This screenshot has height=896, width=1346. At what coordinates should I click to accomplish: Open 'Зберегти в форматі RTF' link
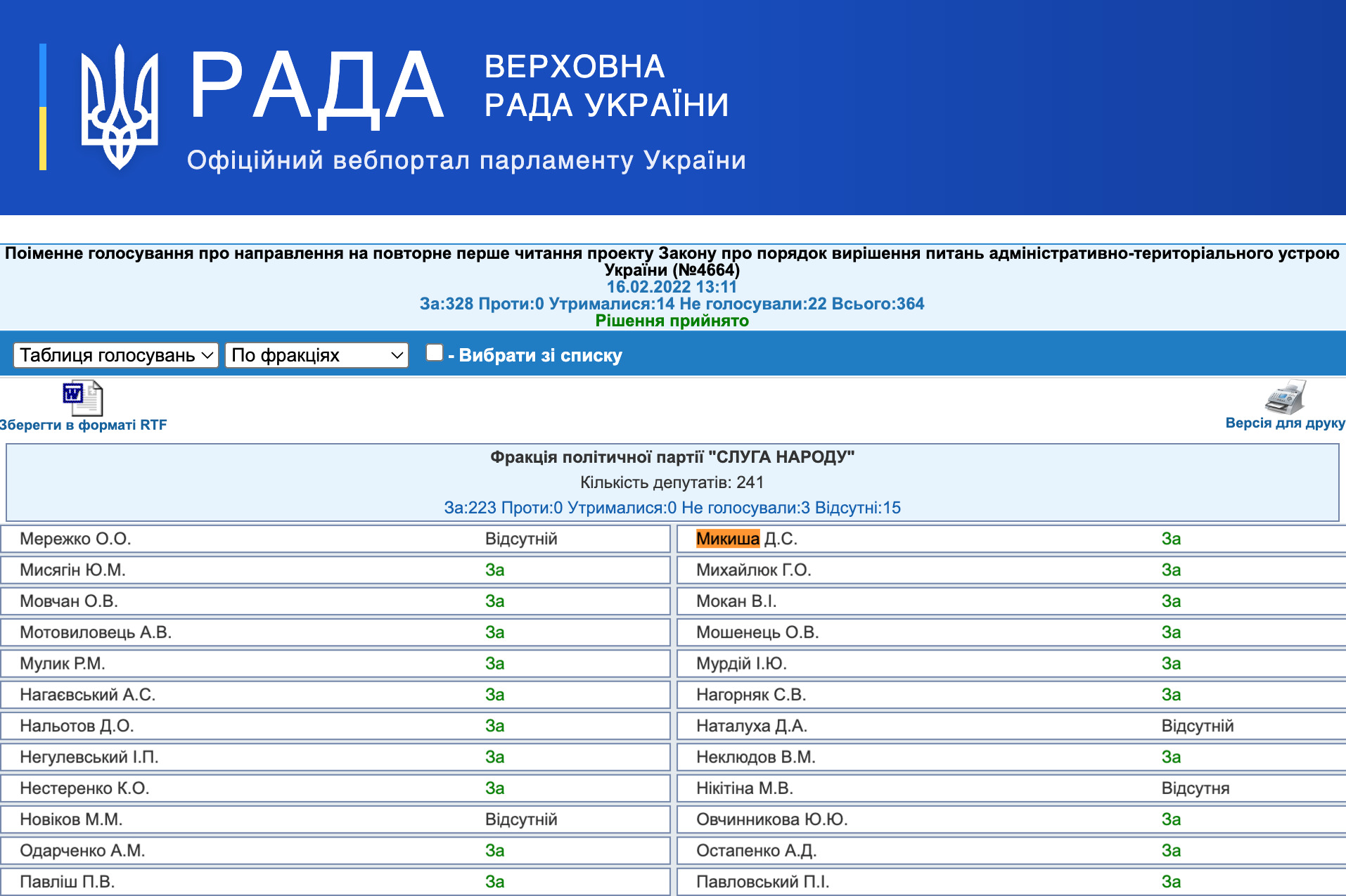tap(83, 425)
